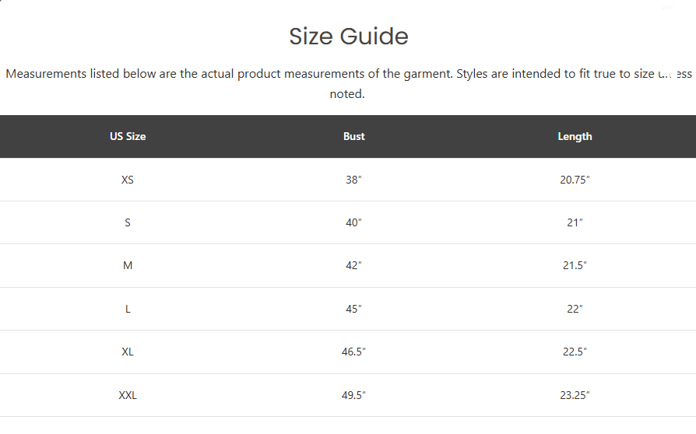
Task: Click the 38" bust measurement
Action: point(353,180)
